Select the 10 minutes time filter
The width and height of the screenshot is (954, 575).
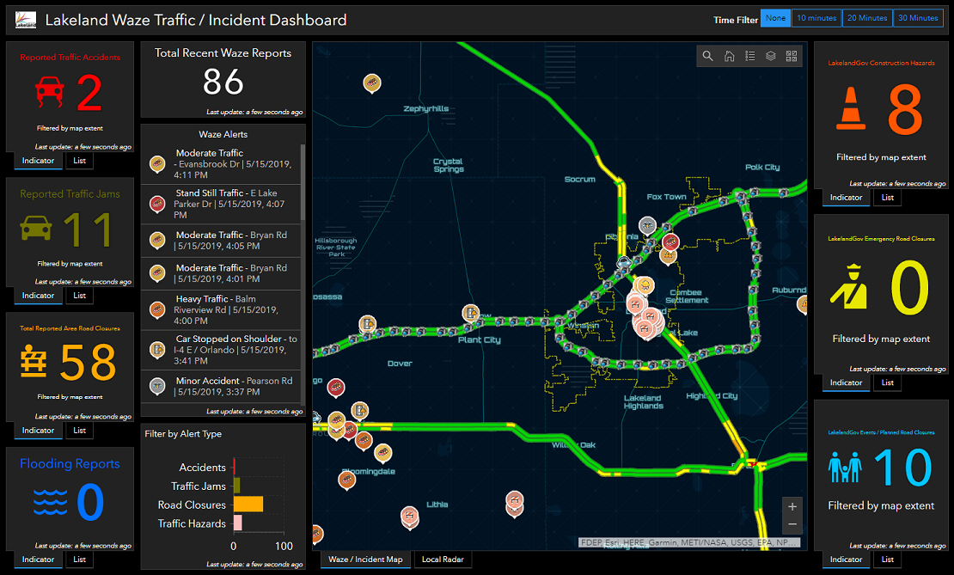pyautogui.click(x=816, y=17)
